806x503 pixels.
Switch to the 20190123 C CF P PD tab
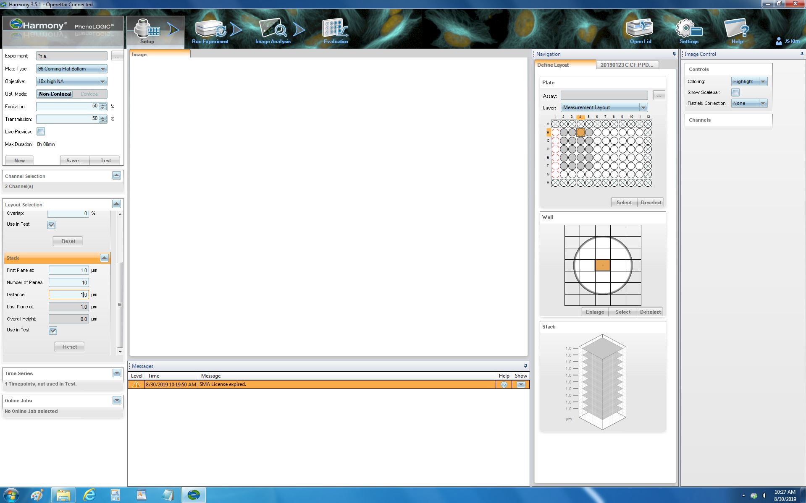point(627,65)
